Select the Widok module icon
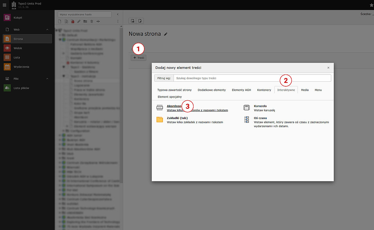 pyautogui.click(x=7, y=48)
